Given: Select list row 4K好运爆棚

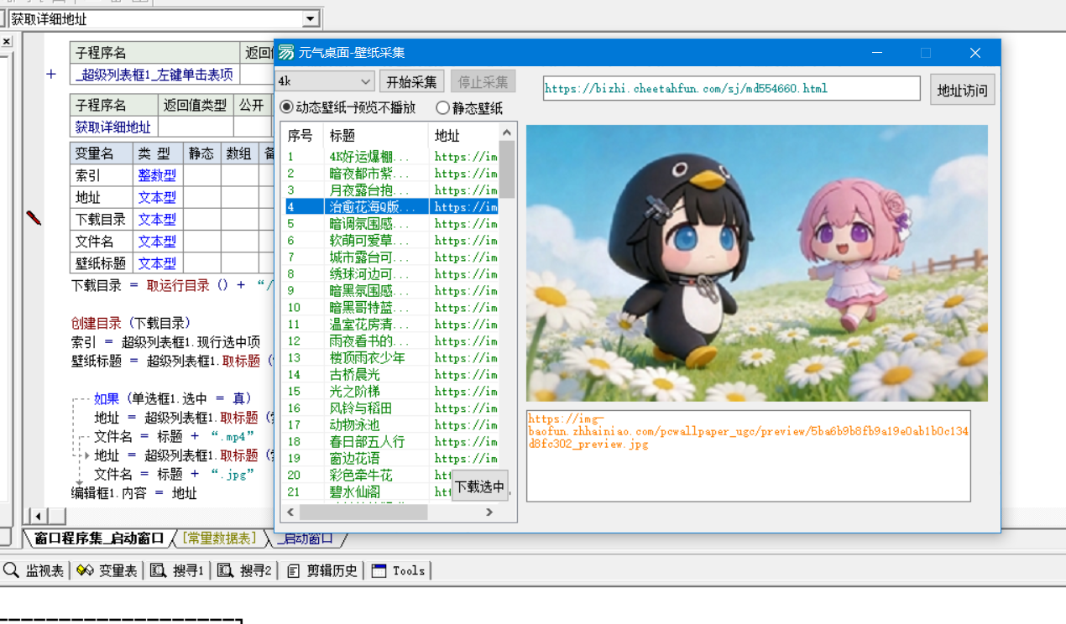Looking at the screenshot, I should tap(389, 156).
